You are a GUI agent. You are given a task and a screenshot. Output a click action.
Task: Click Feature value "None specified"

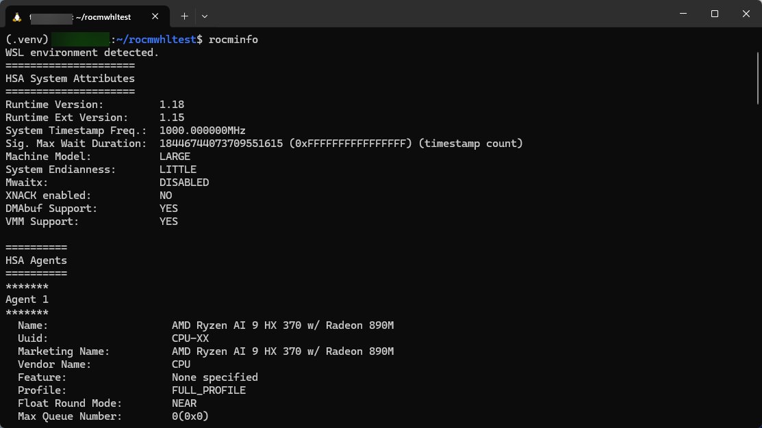pyautogui.click(x=215, y=377)
